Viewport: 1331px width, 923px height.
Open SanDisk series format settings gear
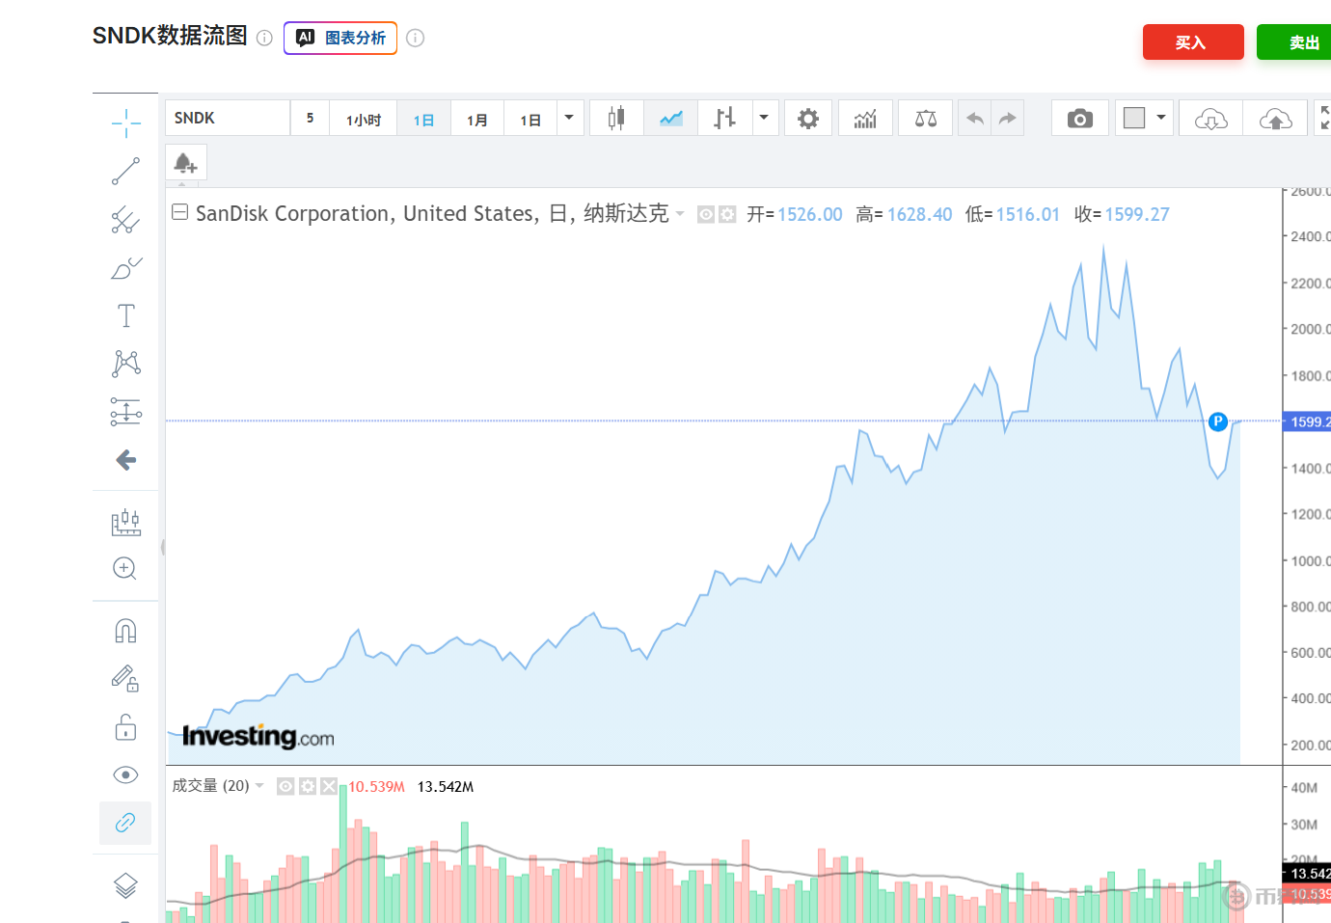(x=727, y=214)
